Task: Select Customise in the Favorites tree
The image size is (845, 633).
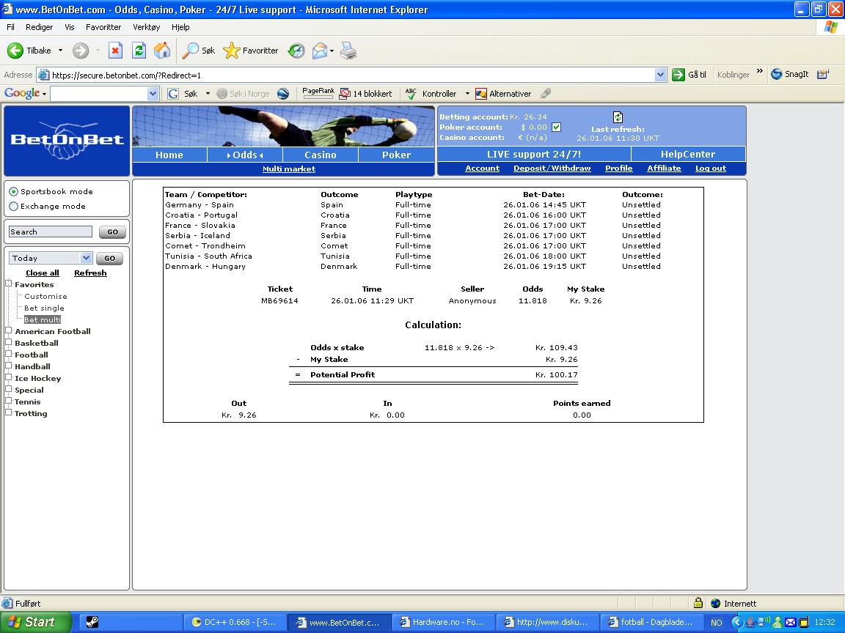Action: pos(45,296)
